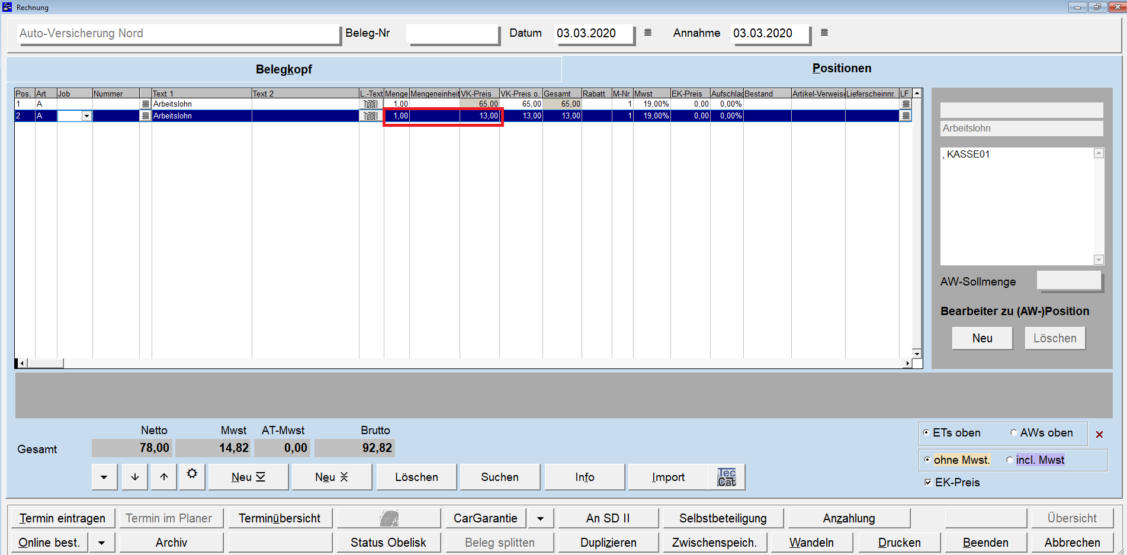Screen dimensions: 1127x555
Task: Select the AWs oben radio button
Action: point(1013,433)
